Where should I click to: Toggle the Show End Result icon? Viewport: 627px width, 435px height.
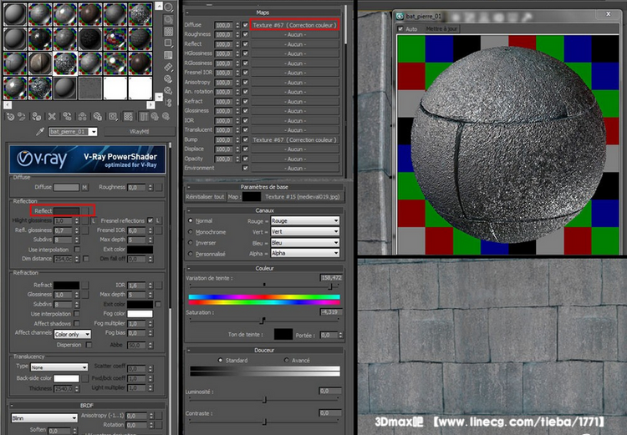click(144, 117)
